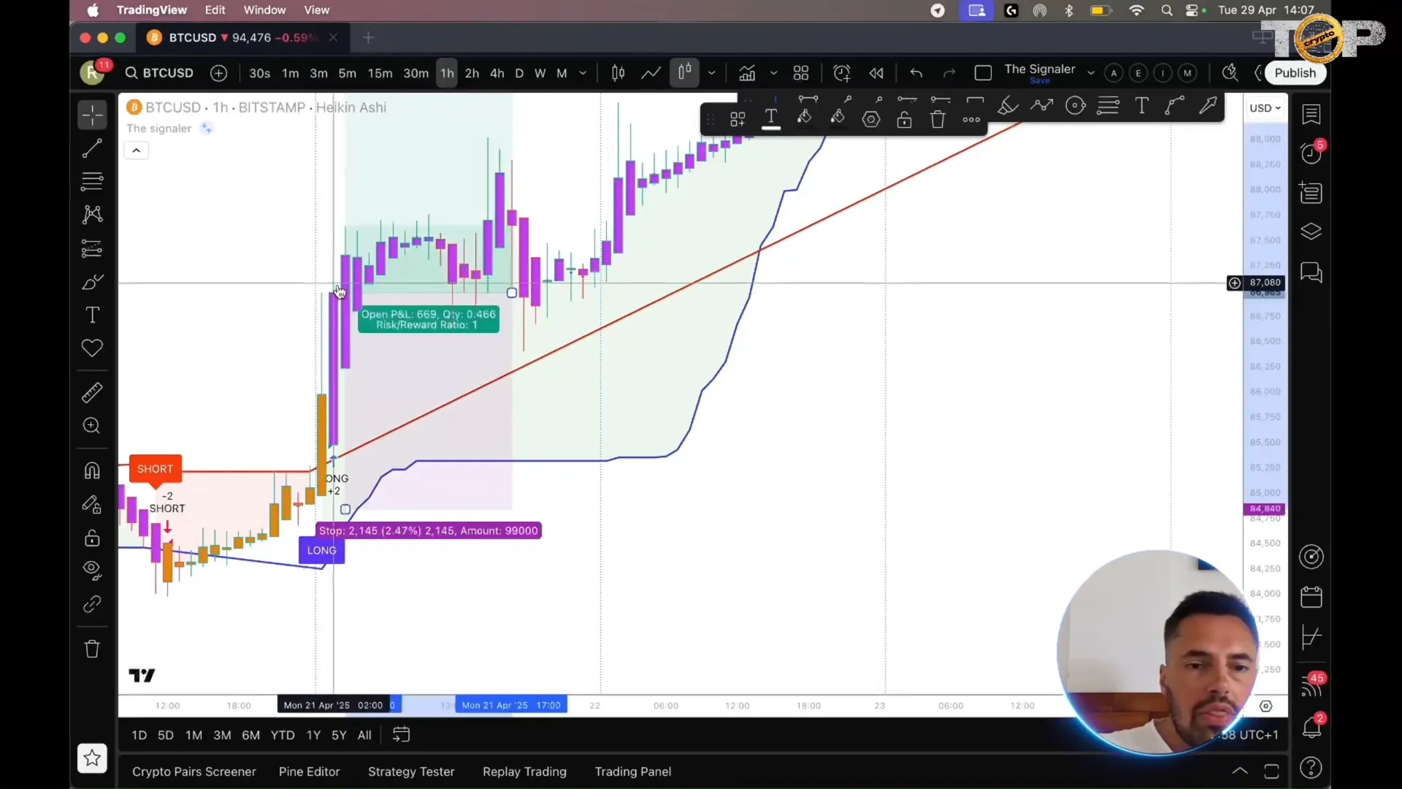Expand indicator templates dropdown arrow
The width and height of the screenshot is (1402, 789).
(x=773, y=73)
